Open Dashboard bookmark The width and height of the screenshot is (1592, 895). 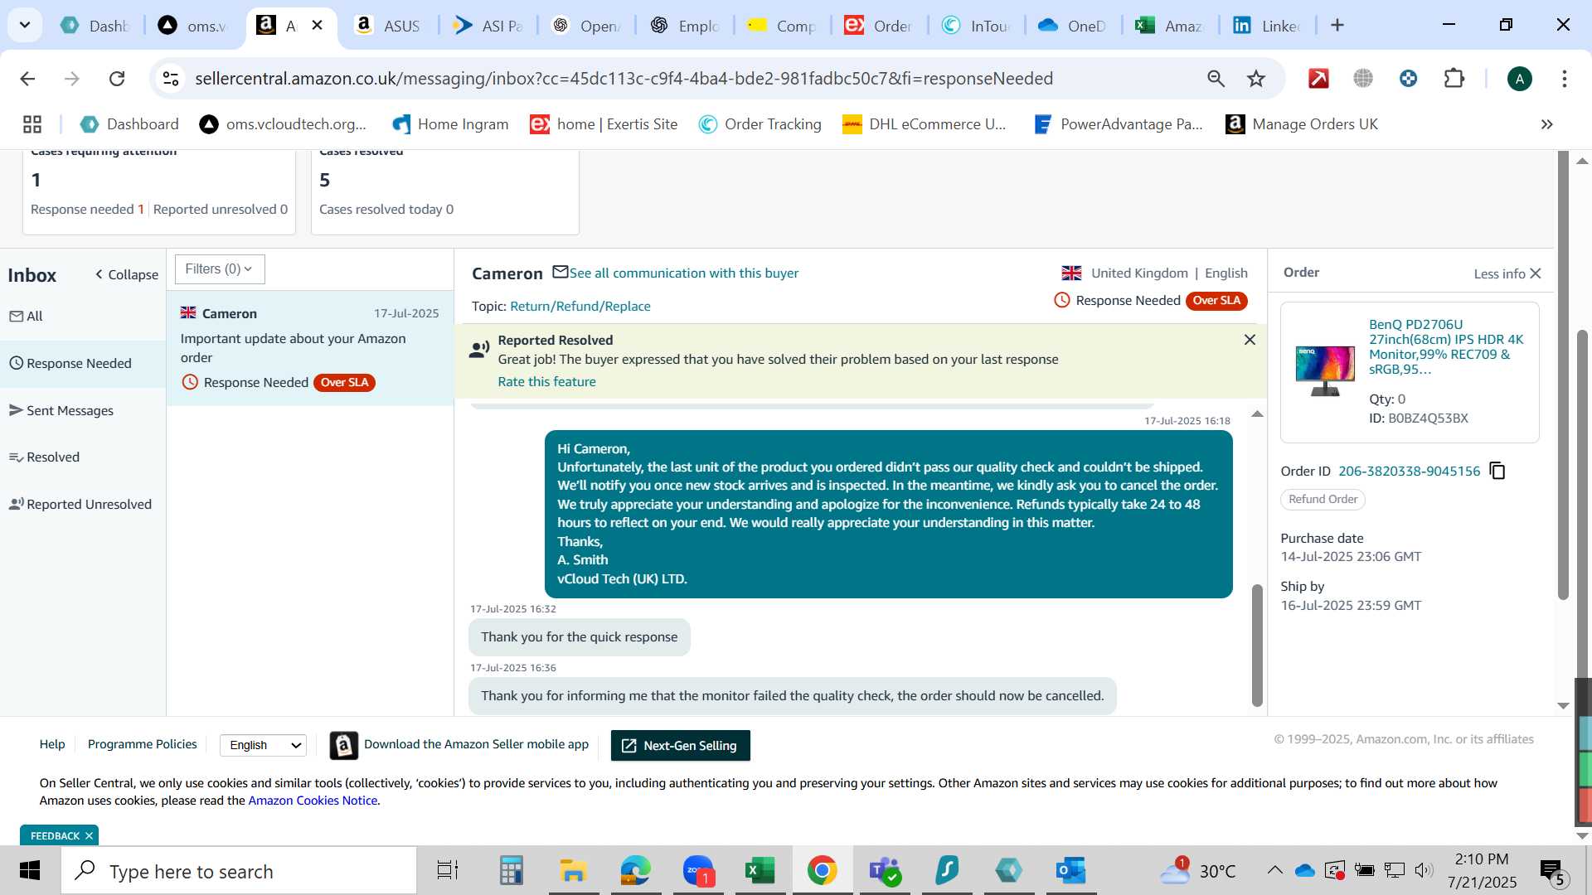coord(129,124)
